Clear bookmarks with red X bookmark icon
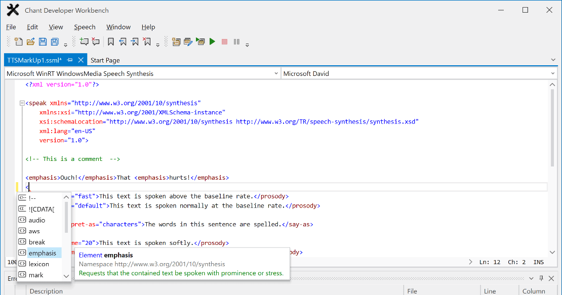The width and height of the screenshot is (562, 295). (147, 42)
